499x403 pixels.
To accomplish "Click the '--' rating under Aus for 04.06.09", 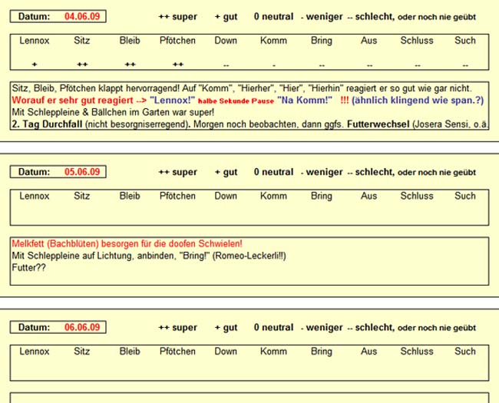I will click(x=369, y=65).
